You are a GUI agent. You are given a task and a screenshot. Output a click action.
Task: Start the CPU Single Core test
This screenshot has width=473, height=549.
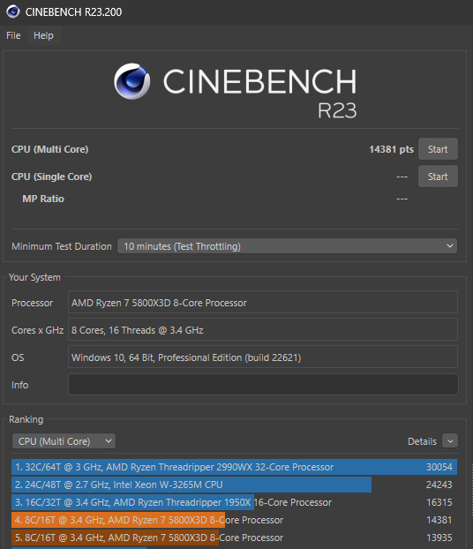pyautogui.click(x=438, y=177)
